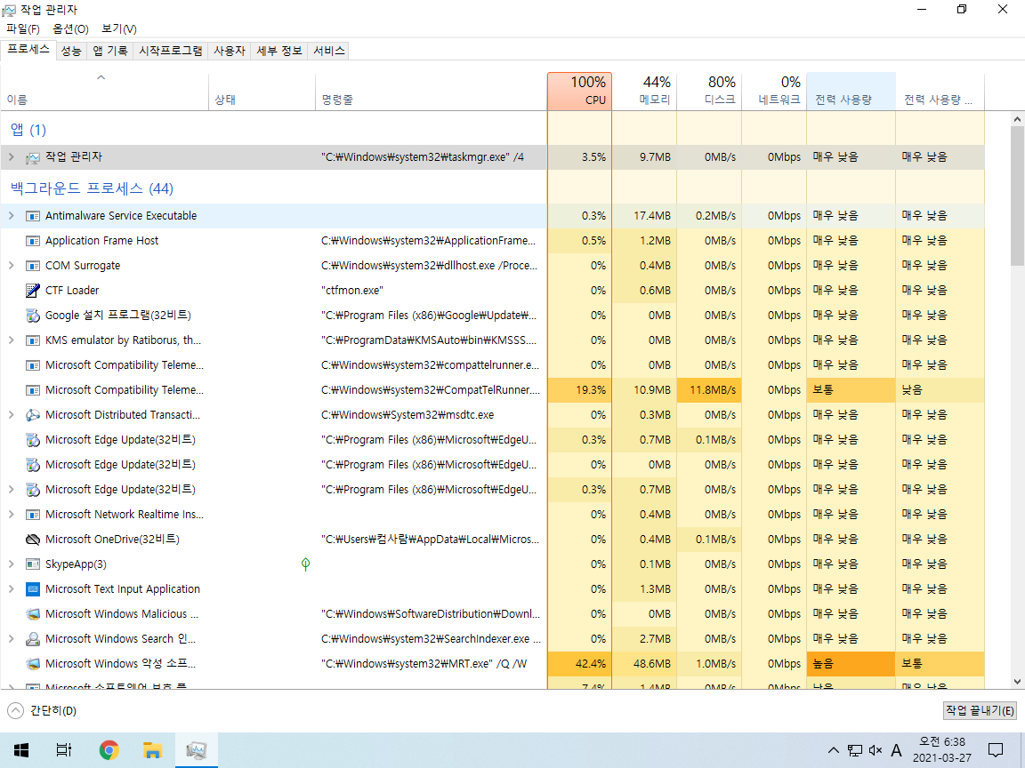
Task: Expand the Antimalware Service Executable row
Action: [x=11, y=215]
